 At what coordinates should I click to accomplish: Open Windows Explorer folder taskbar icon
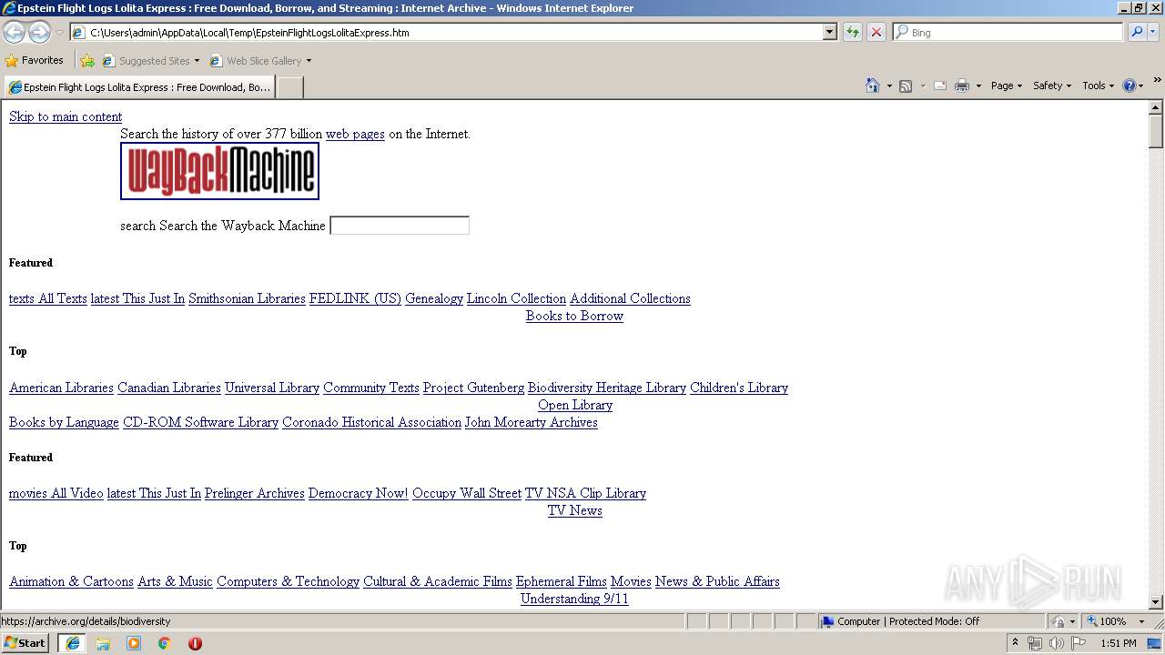point(103,643)
